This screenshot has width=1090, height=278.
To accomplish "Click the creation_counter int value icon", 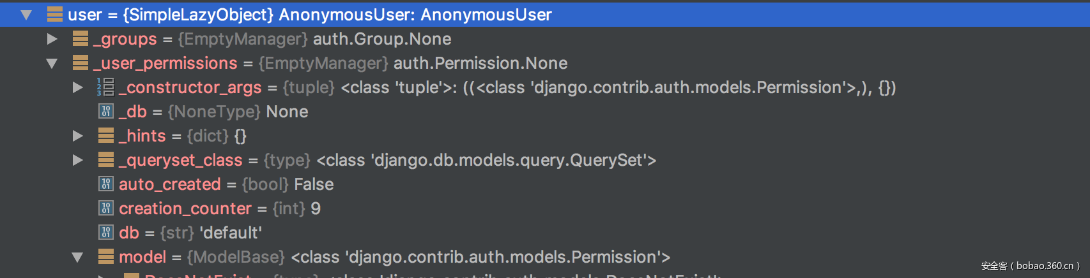I will pyautogui.click(x=106, y=208).
